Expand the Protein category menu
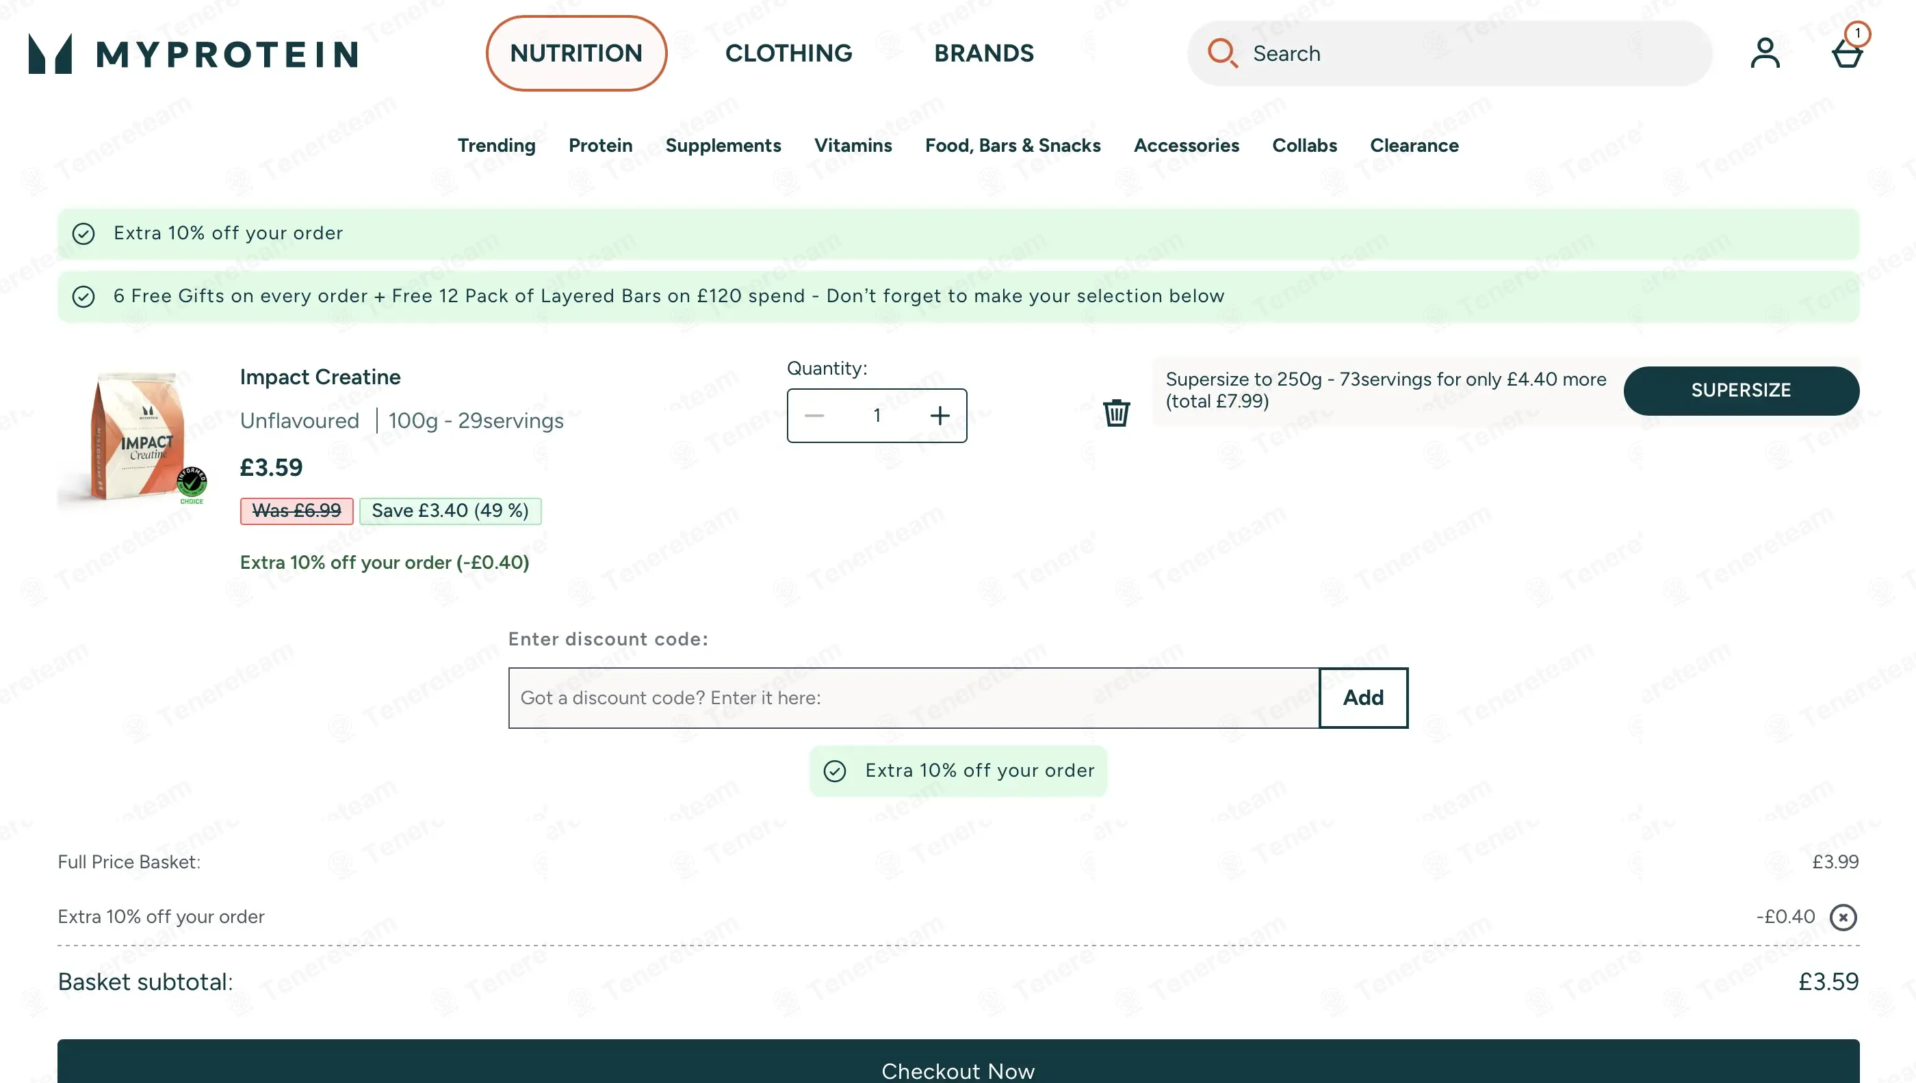Viewport: 1916px width, 1083px height. (600, 146)
